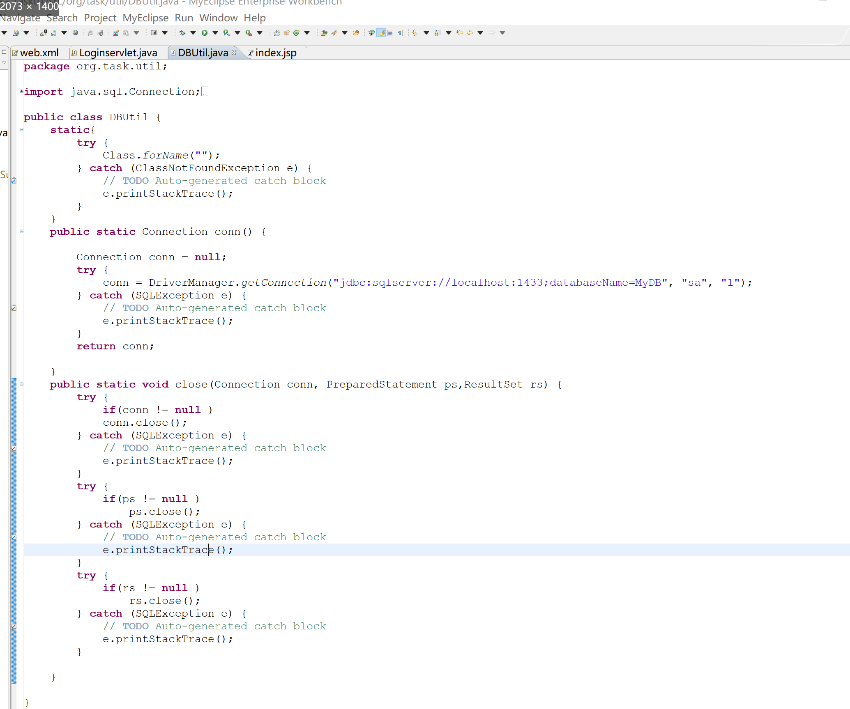The height and width of the screenshot is (709, 850).
Task: Click the task marker beside the first TODO comment
Action: pyautogui.click(x=14, y=181)
